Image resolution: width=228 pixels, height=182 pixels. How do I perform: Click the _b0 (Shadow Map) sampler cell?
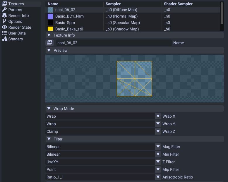pos(122,29)
